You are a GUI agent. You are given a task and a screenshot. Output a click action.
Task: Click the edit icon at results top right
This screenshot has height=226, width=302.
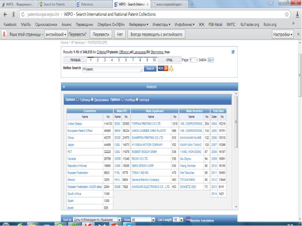(233, 52)
